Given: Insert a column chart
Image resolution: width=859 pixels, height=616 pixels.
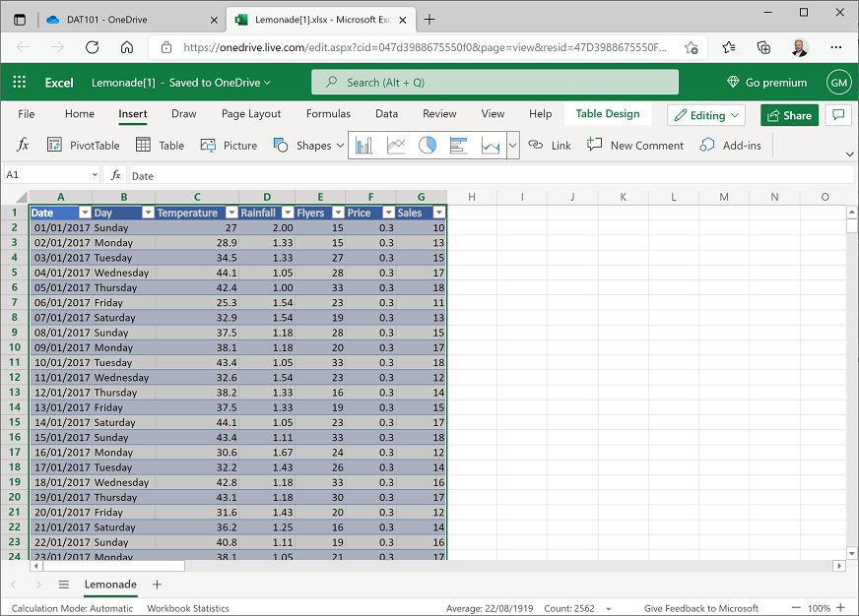Looking at the screenshot, I should (363, 145).
